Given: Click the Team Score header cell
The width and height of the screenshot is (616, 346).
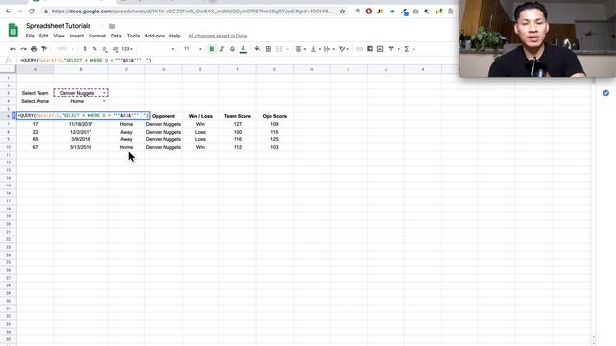Looking at the screenshot, I should (x=238, y=116).
